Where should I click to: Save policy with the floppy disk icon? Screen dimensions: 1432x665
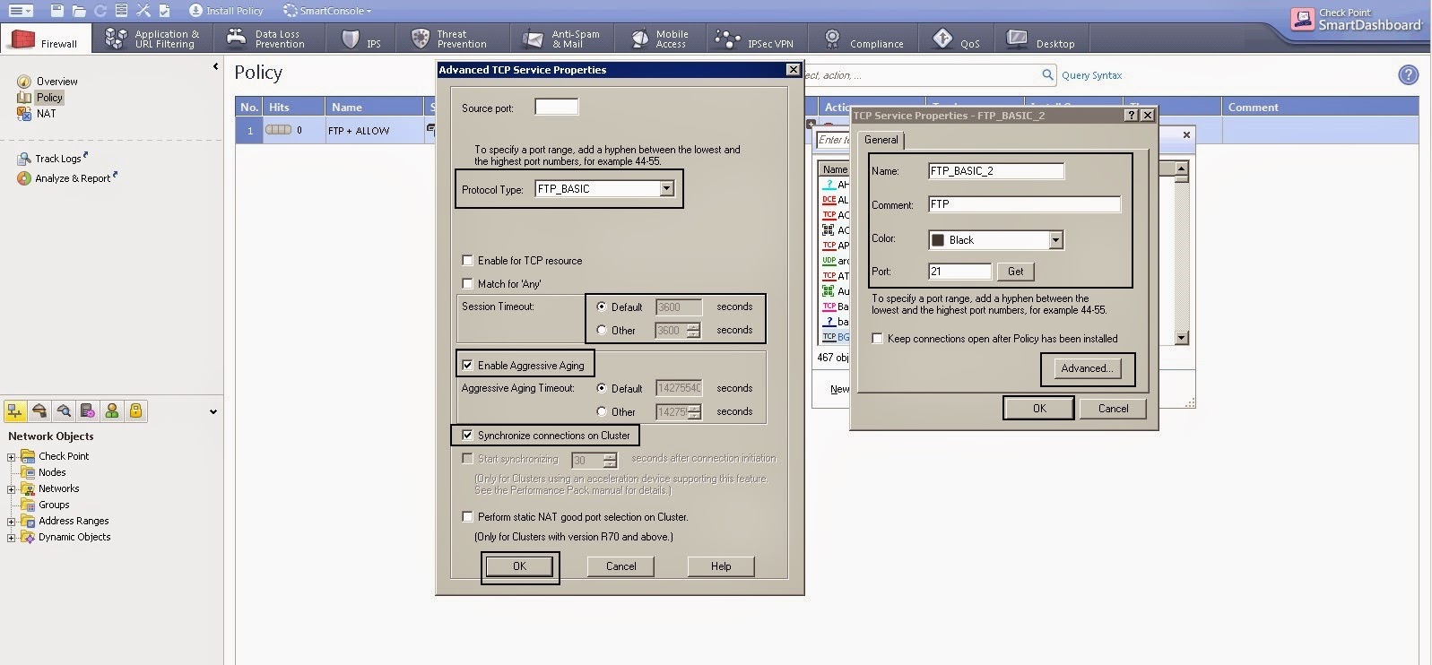click(x=57, y=11)
